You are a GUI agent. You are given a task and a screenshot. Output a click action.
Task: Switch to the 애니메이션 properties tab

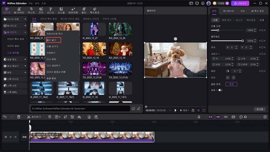(228, 11)
